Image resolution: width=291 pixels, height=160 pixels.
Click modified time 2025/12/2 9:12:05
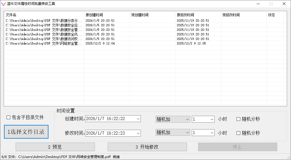191,43
